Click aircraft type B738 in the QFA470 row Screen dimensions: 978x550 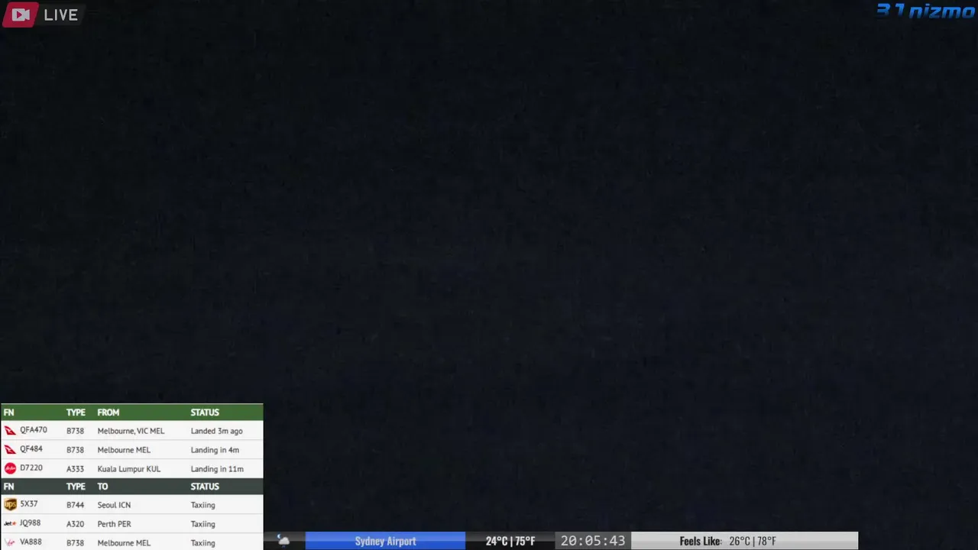75,431
